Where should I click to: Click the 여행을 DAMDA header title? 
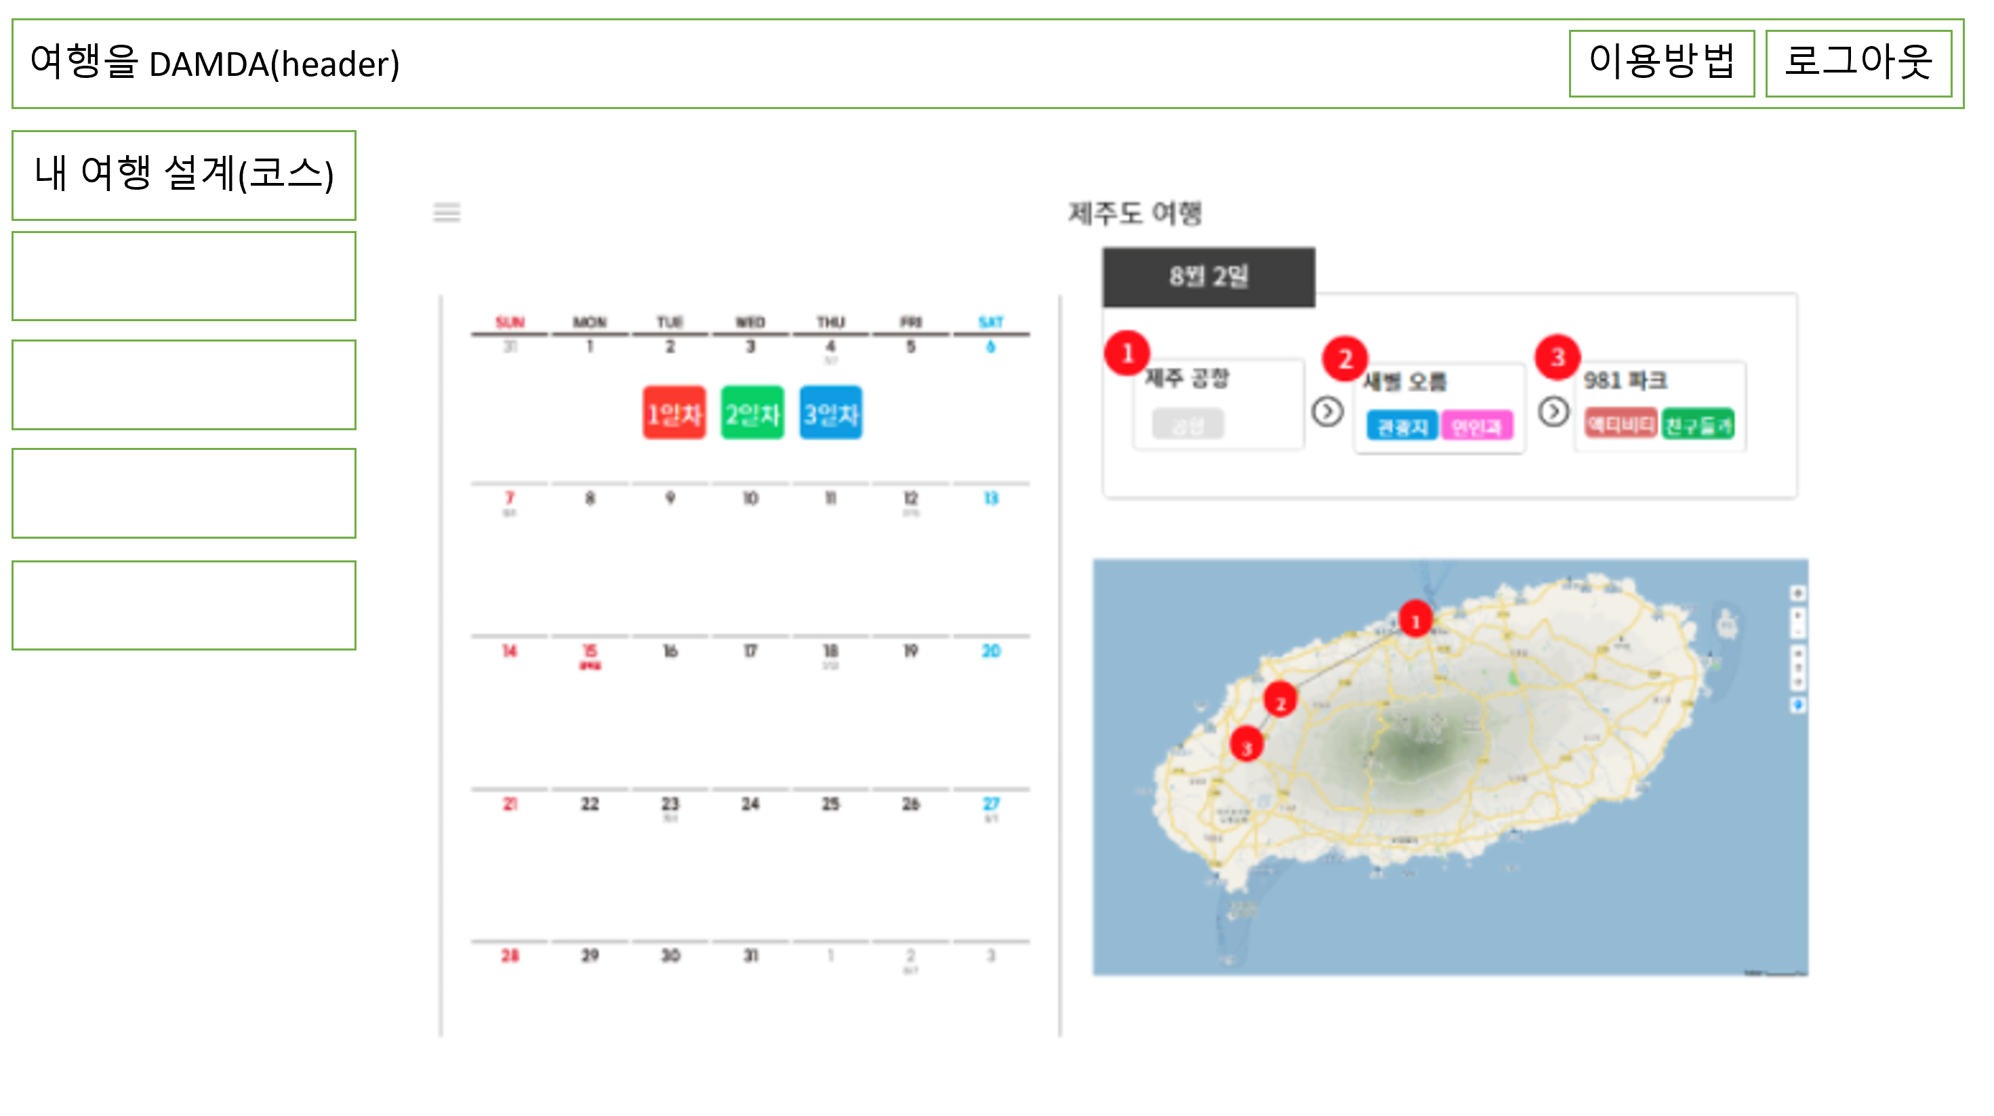[215, 64]
